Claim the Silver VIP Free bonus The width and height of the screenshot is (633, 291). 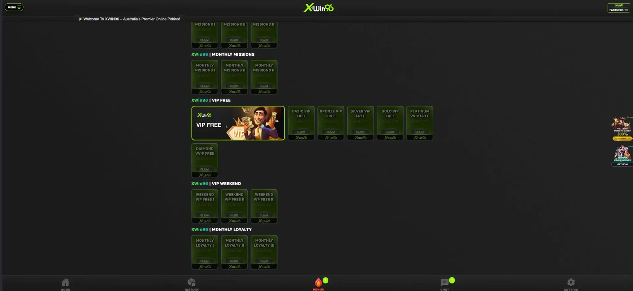pyautogui.click(x=360, y=132)
